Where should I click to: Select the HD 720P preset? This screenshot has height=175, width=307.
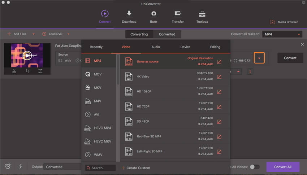(175, 106)
